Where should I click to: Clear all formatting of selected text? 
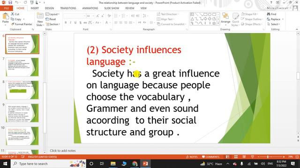109,16
